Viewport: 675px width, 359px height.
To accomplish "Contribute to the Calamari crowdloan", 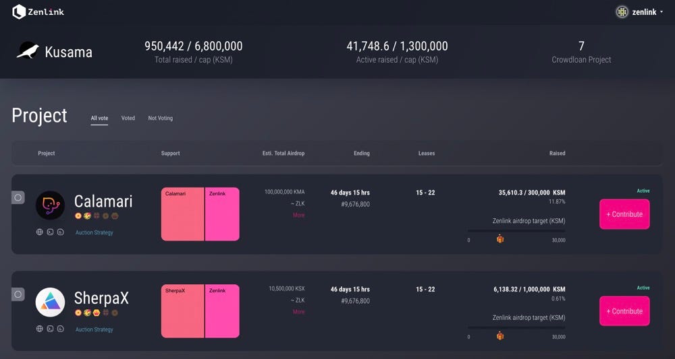I will point(624,214).
